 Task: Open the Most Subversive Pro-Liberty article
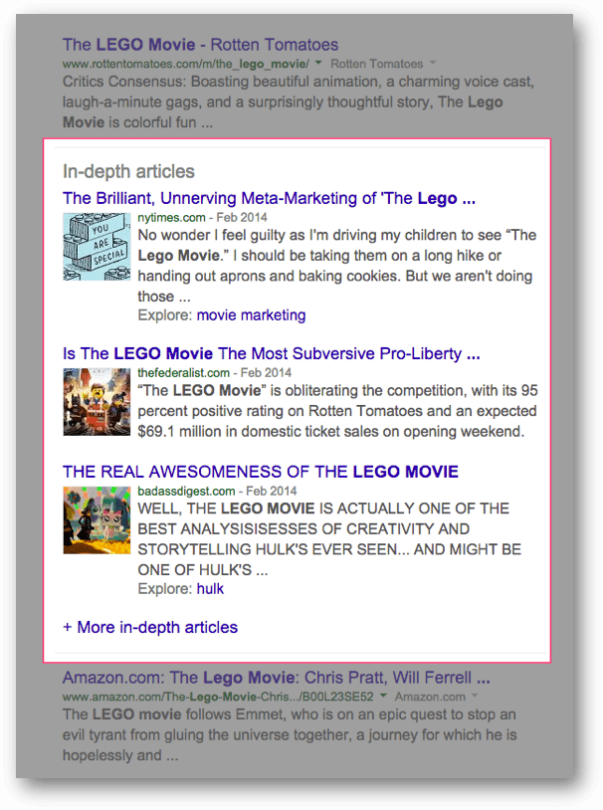click(272, 353)
